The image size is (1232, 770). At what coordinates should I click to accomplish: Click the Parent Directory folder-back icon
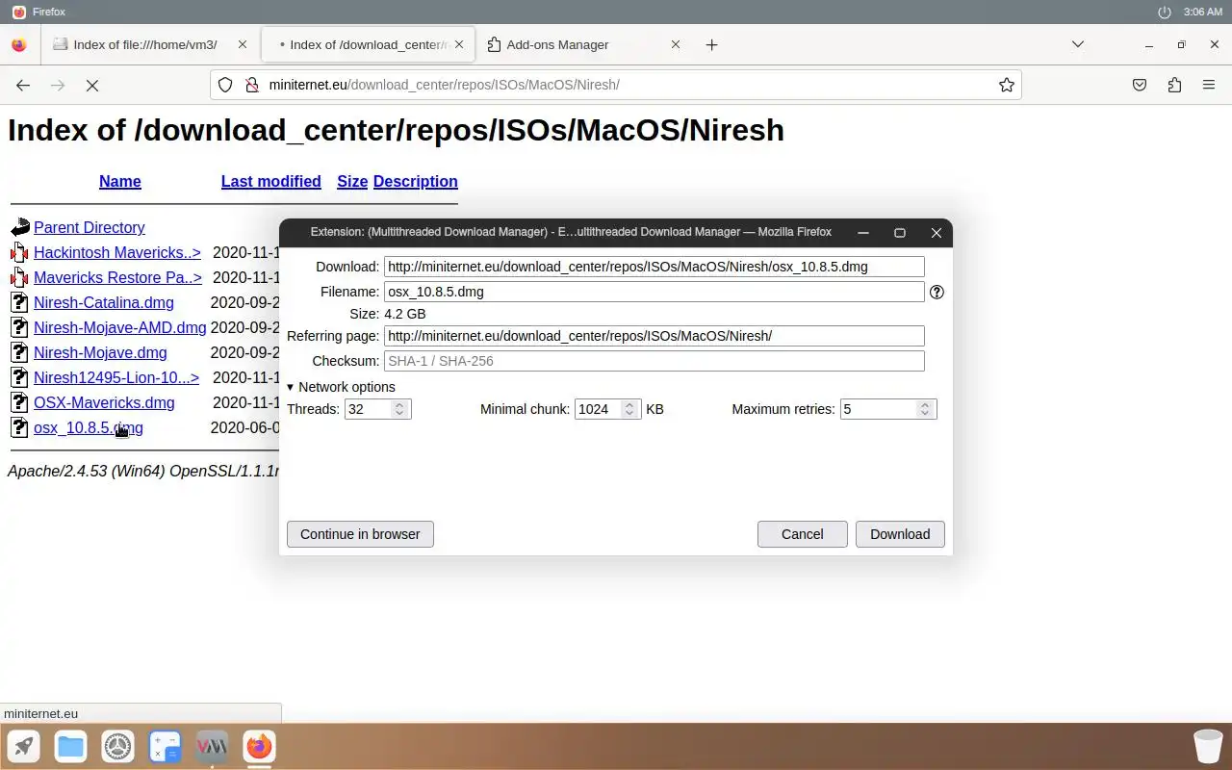20,228
